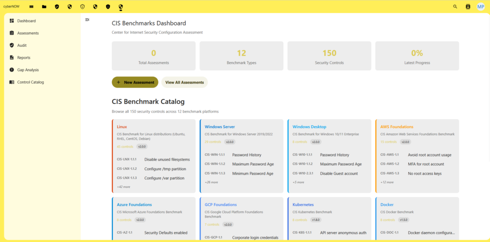Click the Security Controls stat card showing 150

point(329,56)
